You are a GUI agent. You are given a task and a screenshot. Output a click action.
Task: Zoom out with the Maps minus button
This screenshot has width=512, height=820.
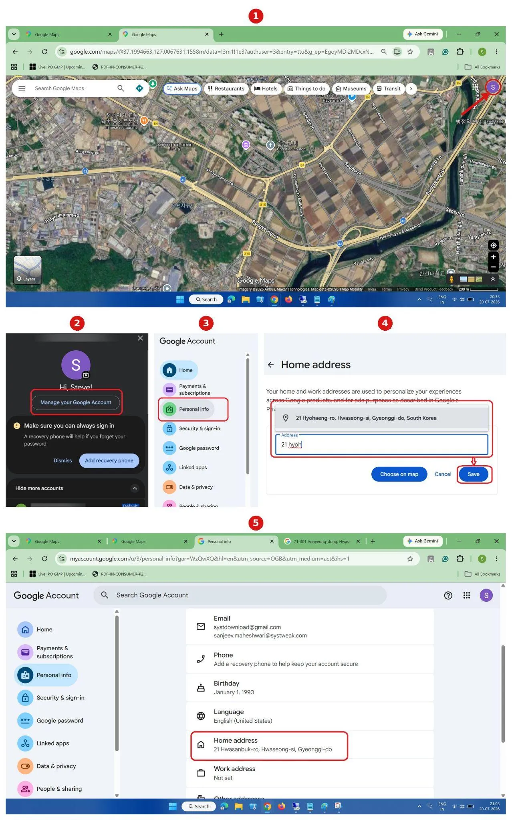(494, 267)
